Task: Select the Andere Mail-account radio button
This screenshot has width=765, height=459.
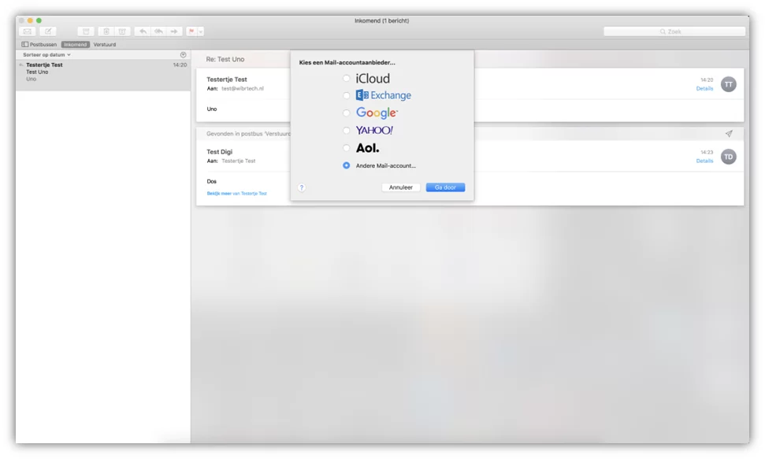Action: (x=346, y=165)
